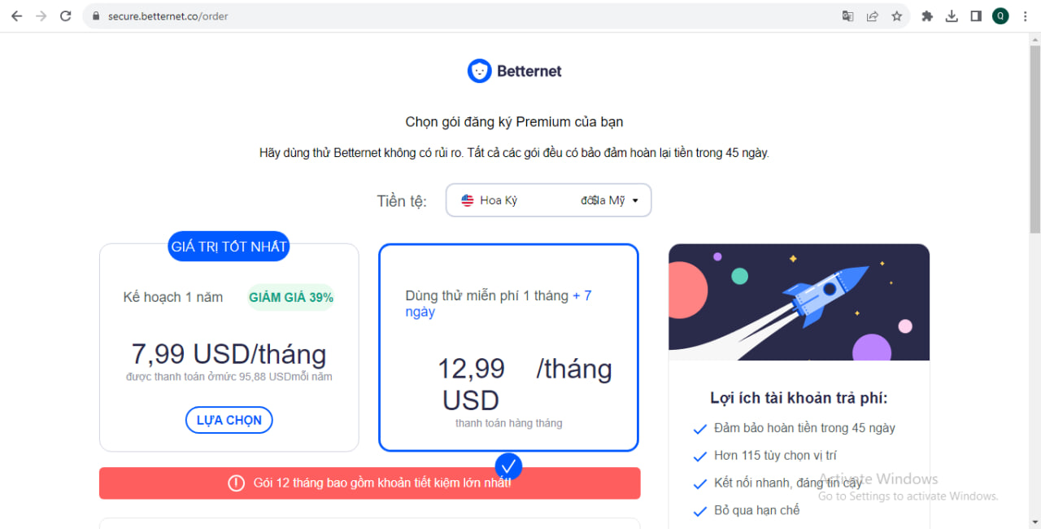Click the currency dropdown caret arrow
Image resolution: width=1041 pixels, height=529 pixels.
tap(635, 200)
